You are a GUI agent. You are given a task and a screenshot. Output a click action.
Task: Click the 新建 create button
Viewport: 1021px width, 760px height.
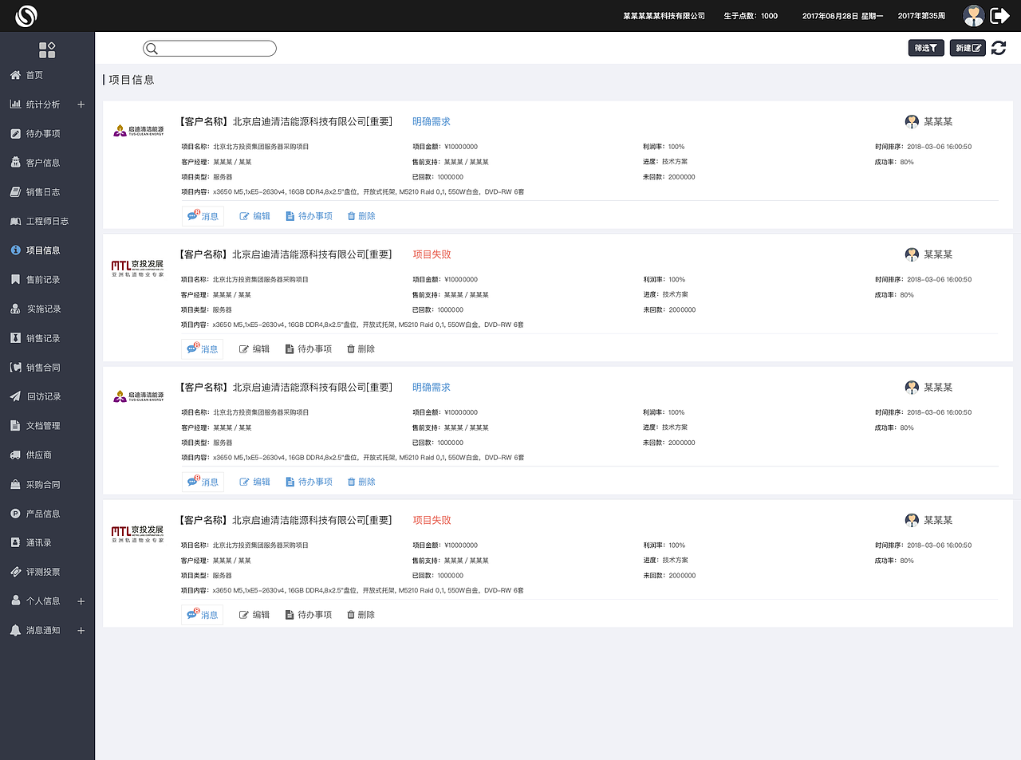[968, 48]
